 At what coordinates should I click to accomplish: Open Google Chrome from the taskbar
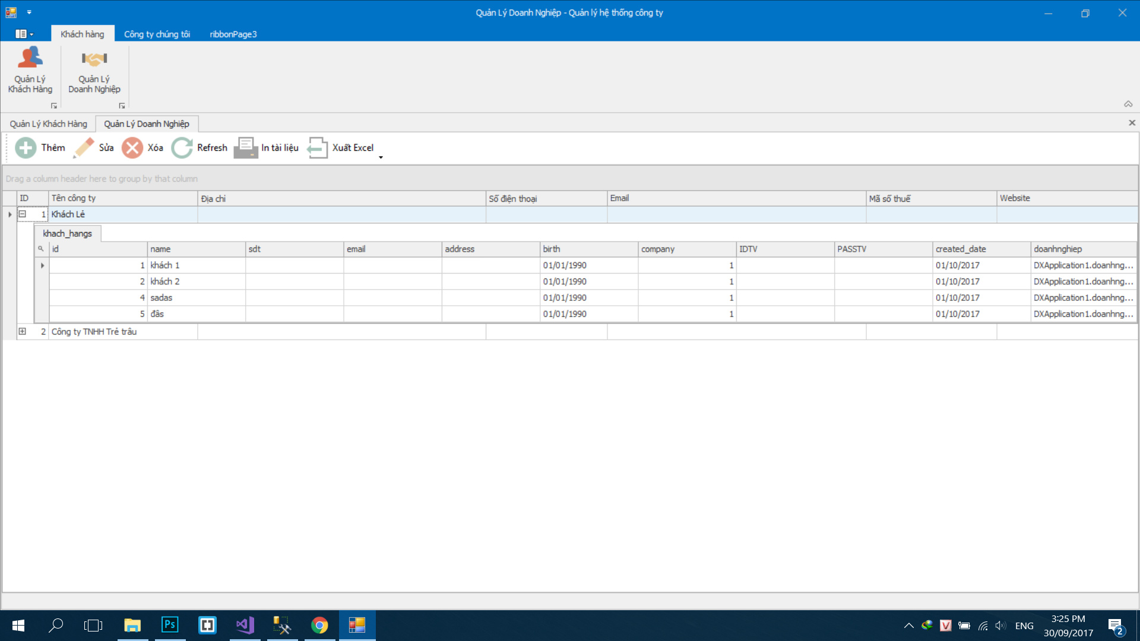tap(319, 625)
